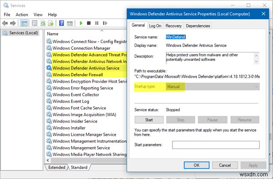Switch to the Extended view tab
273x179 pixels.
pos(56,167)
